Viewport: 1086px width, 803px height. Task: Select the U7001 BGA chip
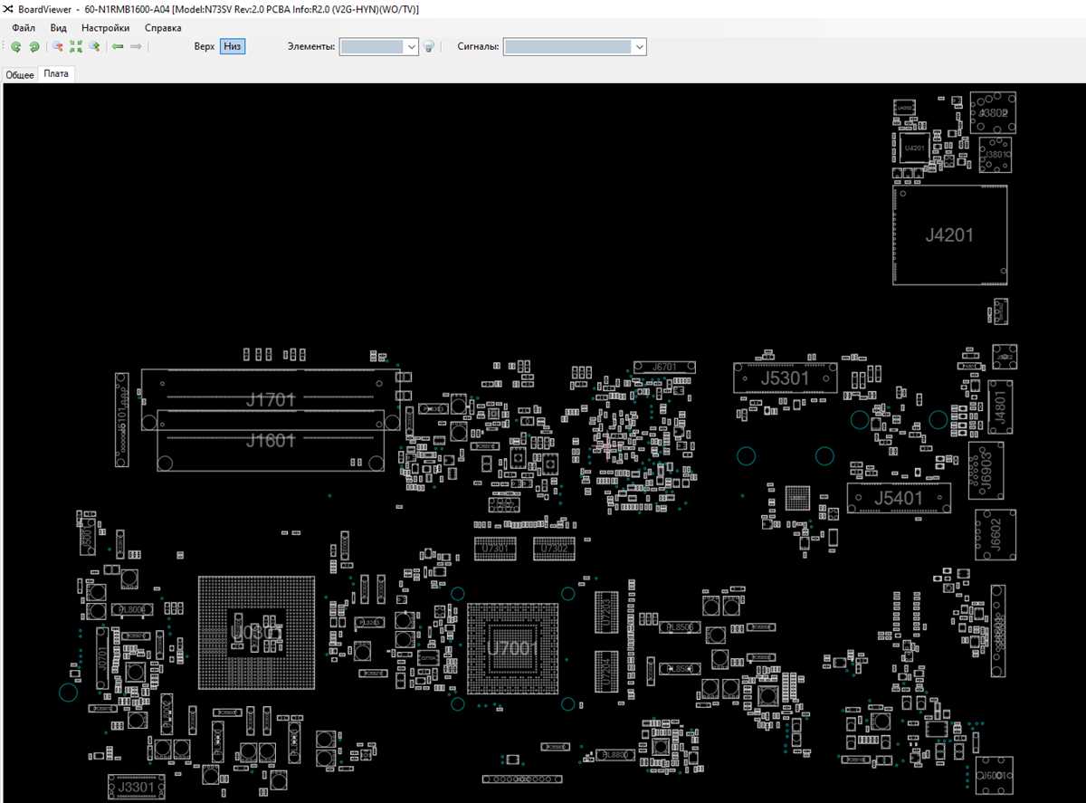point(511,648)
